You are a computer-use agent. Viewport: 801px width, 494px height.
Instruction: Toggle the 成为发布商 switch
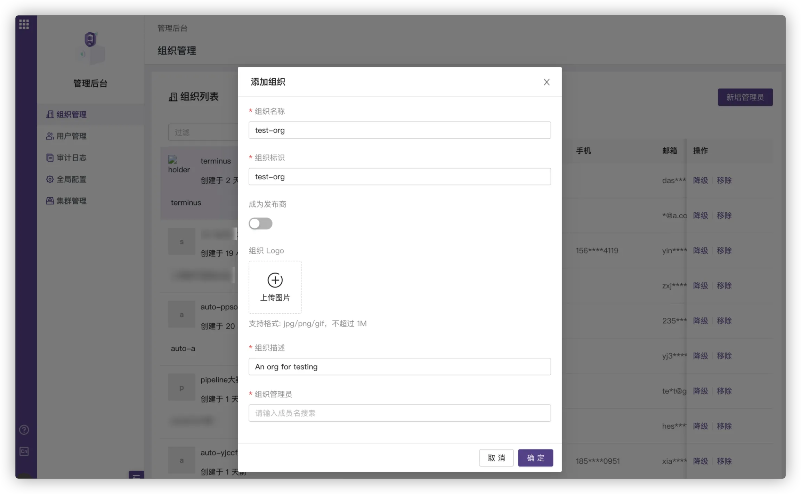(260, 224)
